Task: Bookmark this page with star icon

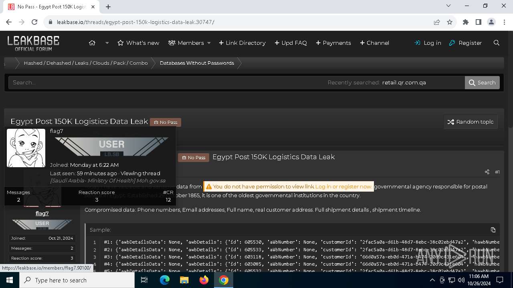Action: [x=450, y=22]
